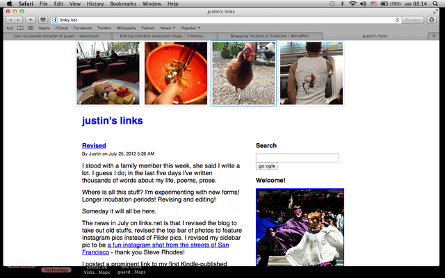The height and width of the screenshot is (278, 445).
Task: Go forward with Safari's forward arrow
Action: point(18,20)
